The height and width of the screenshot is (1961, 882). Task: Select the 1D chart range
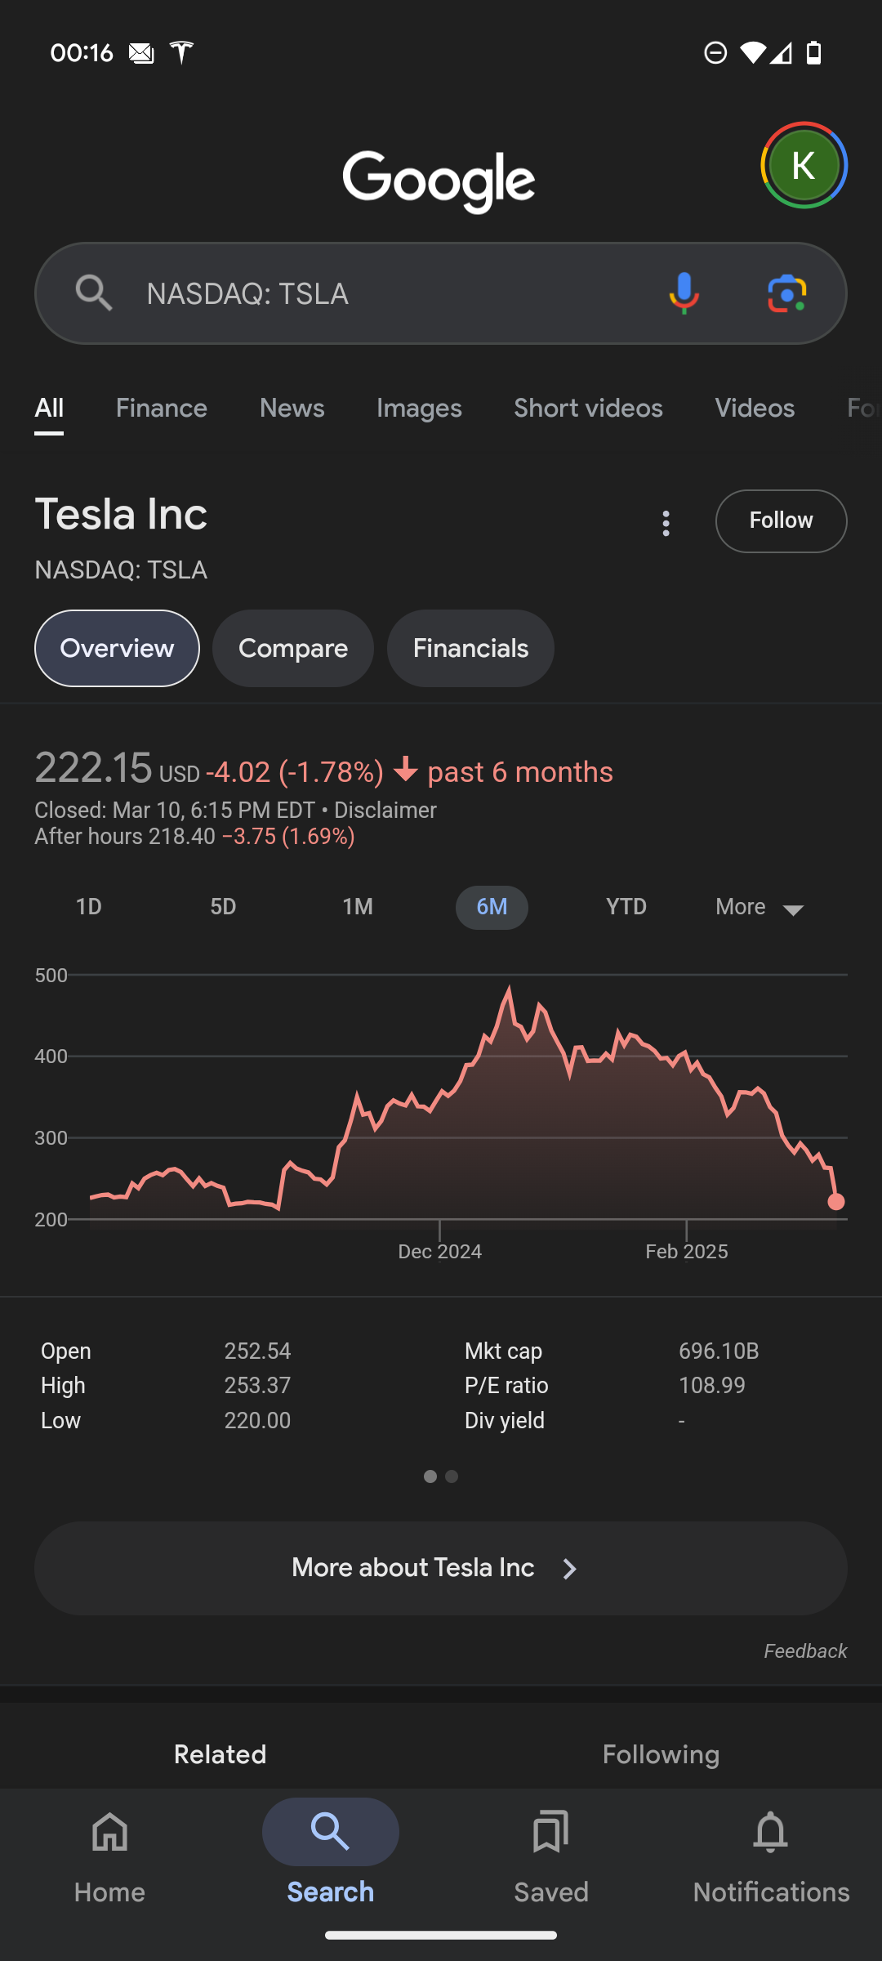88,907
